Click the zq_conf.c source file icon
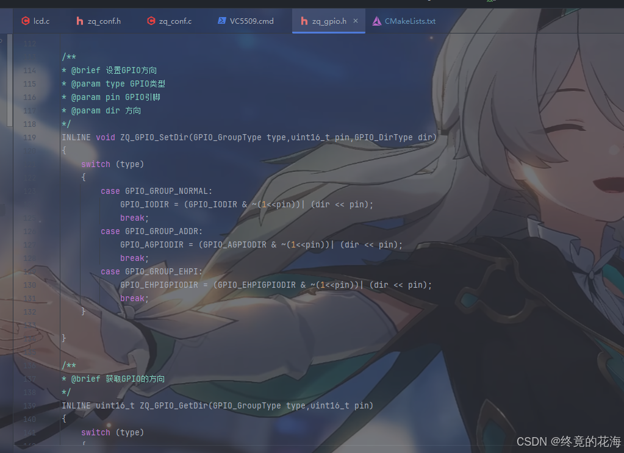Screen dimensions: 624x453 pos(151,21)
